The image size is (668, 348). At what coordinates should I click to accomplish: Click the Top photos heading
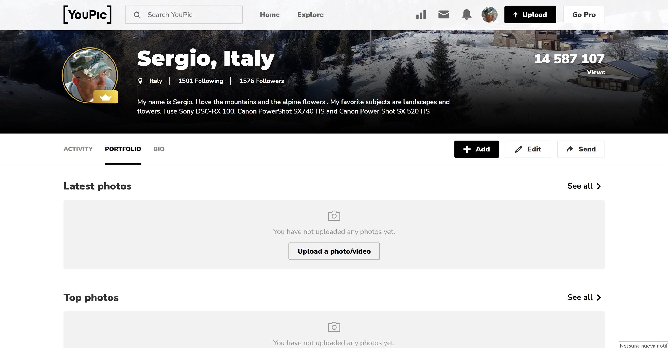tap(91, 297)
